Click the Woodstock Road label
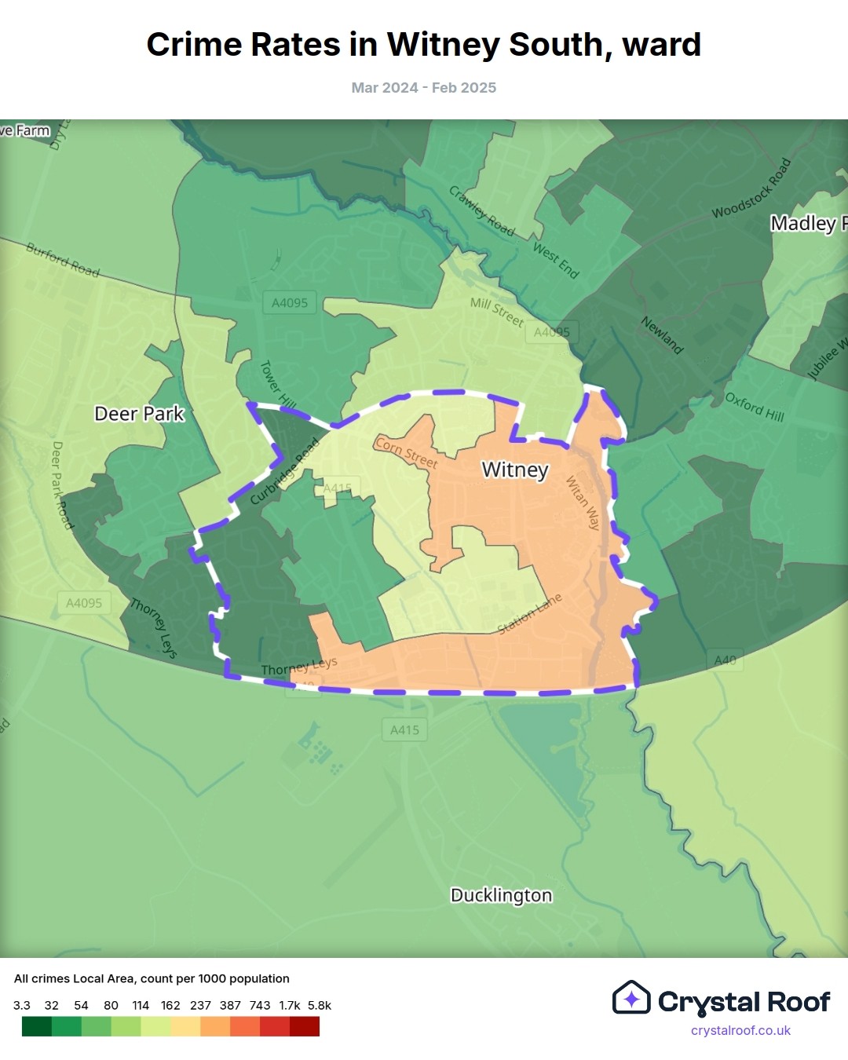The image size is (848, 1060). 751,188
